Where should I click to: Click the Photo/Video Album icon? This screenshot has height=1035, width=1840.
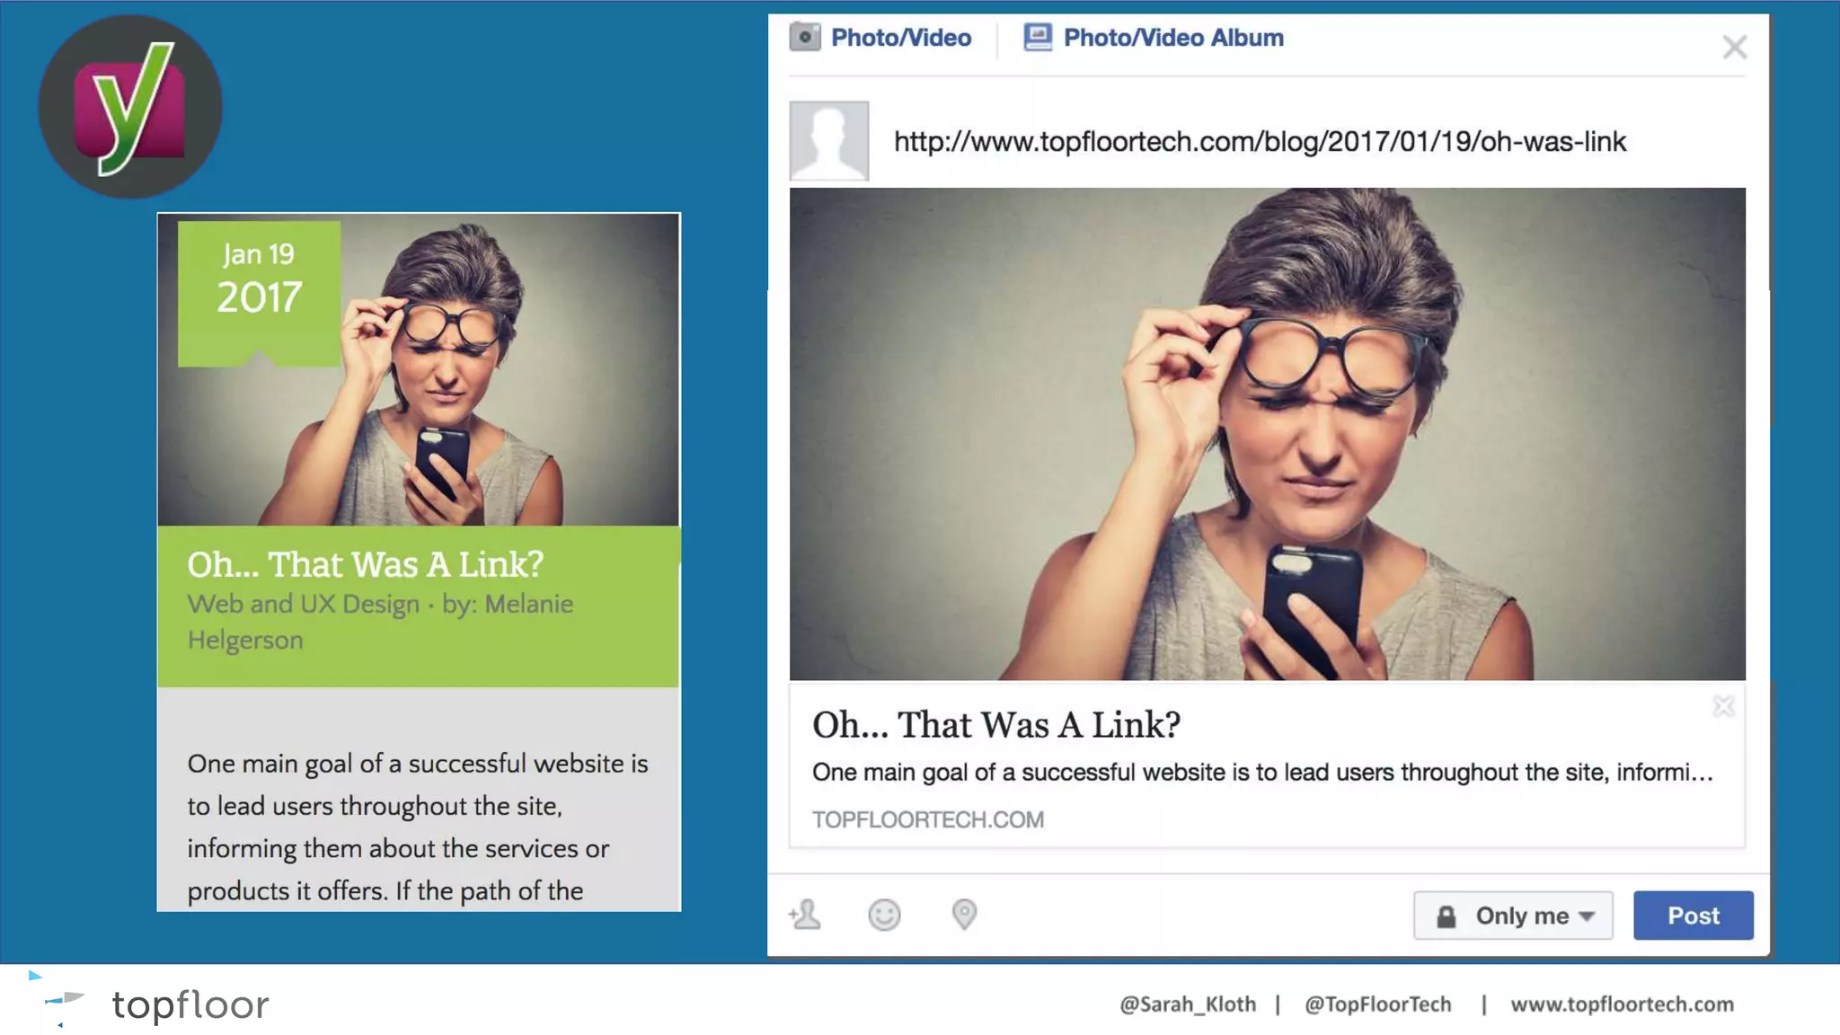1038,37
